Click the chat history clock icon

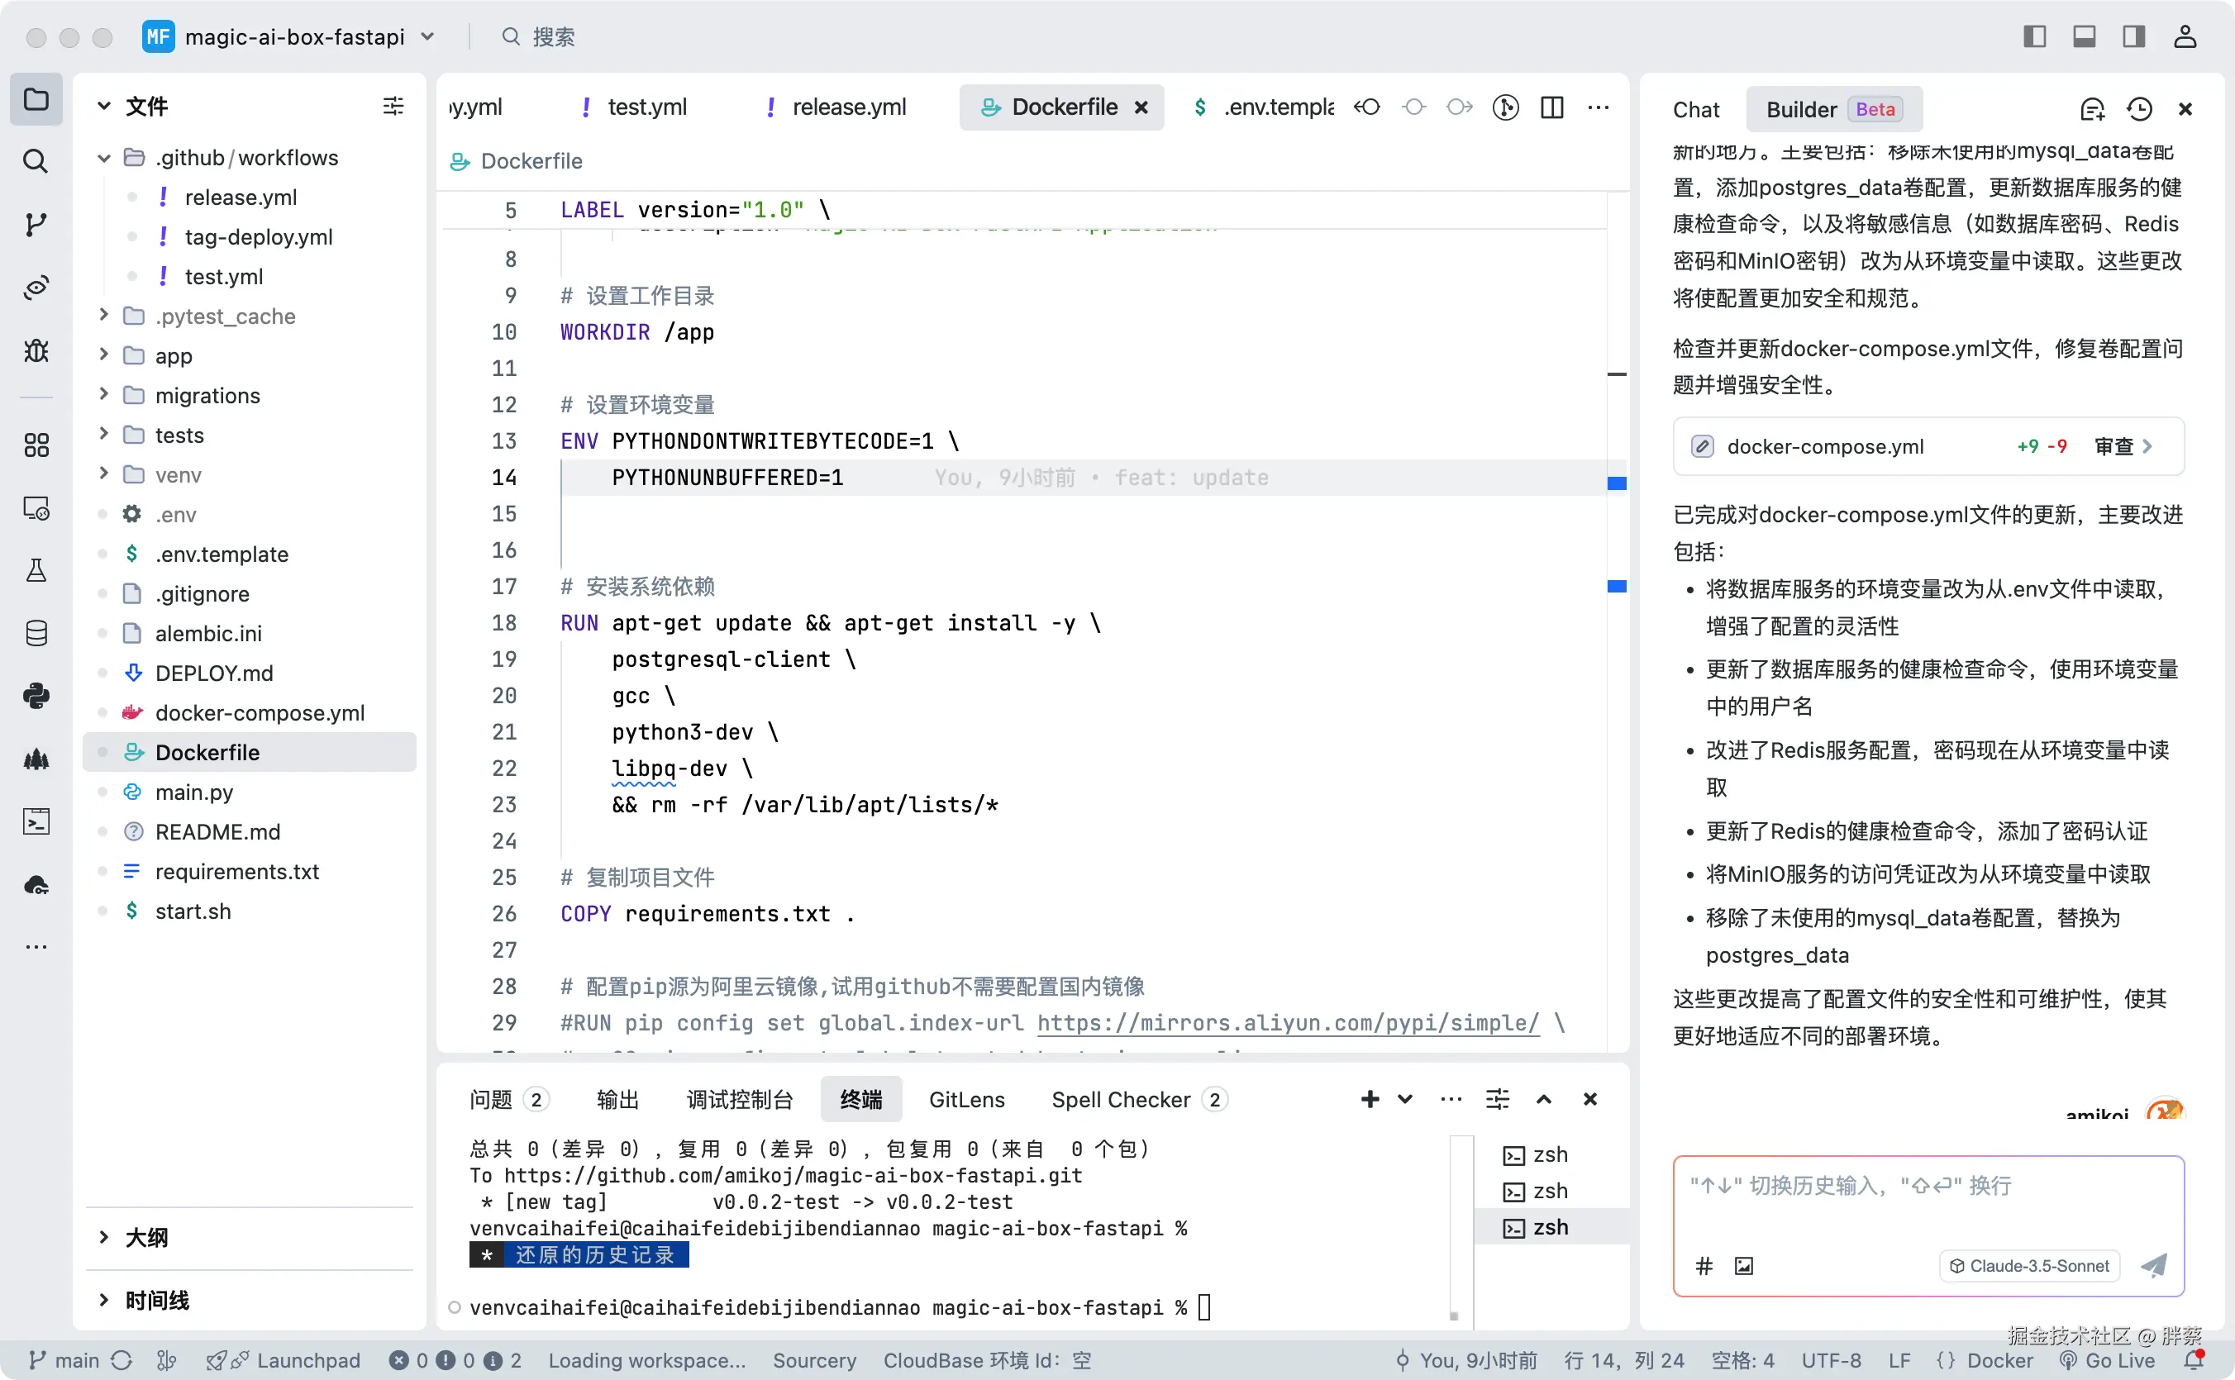(2139, 110)
